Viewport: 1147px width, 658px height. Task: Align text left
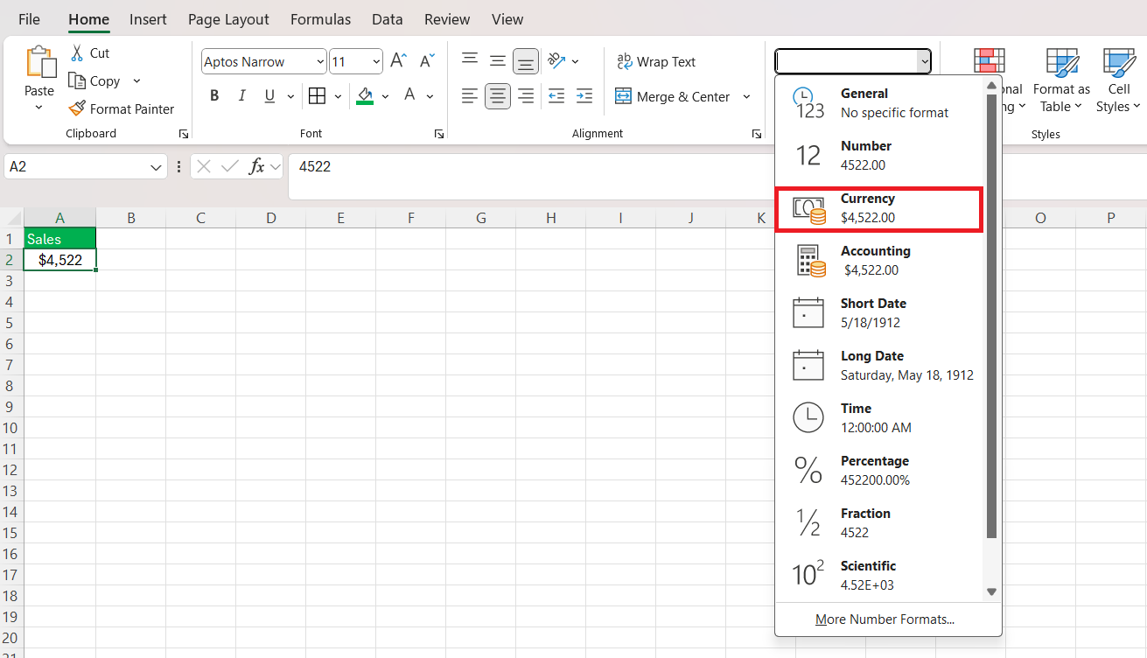pyautogui.click(x=470, y=96)
